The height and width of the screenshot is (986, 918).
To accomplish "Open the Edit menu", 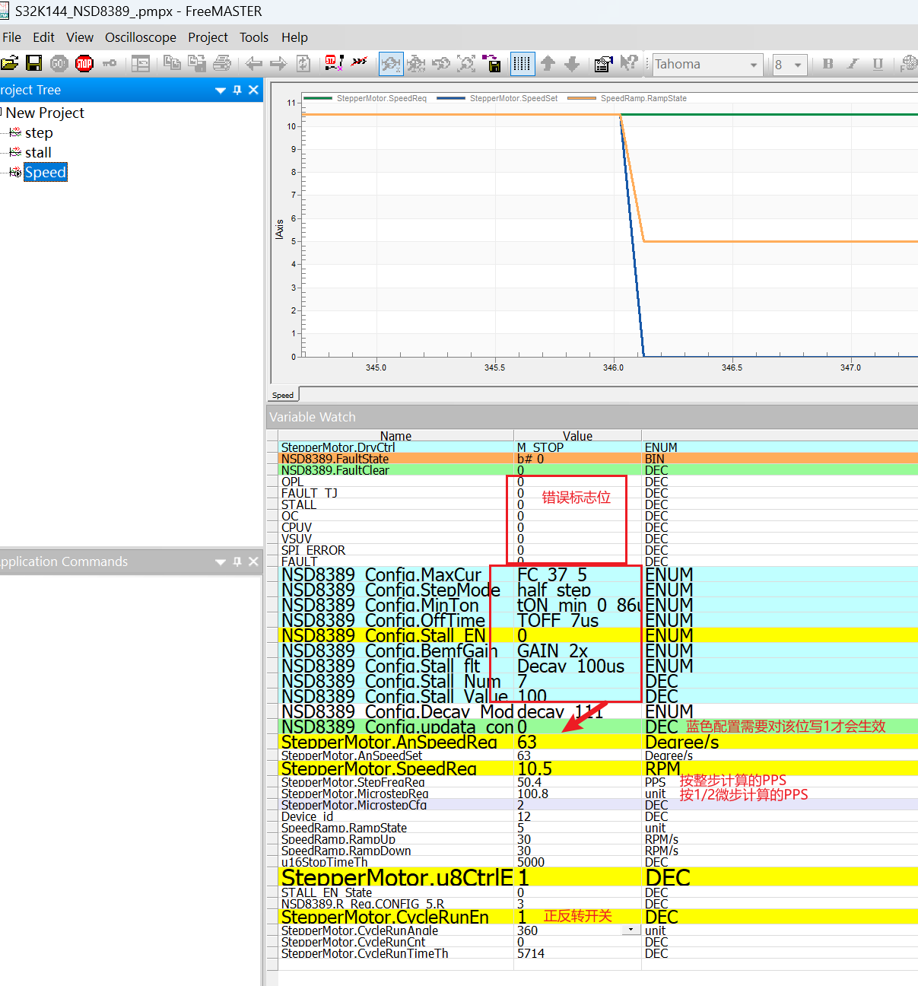I will coord(43,37).
